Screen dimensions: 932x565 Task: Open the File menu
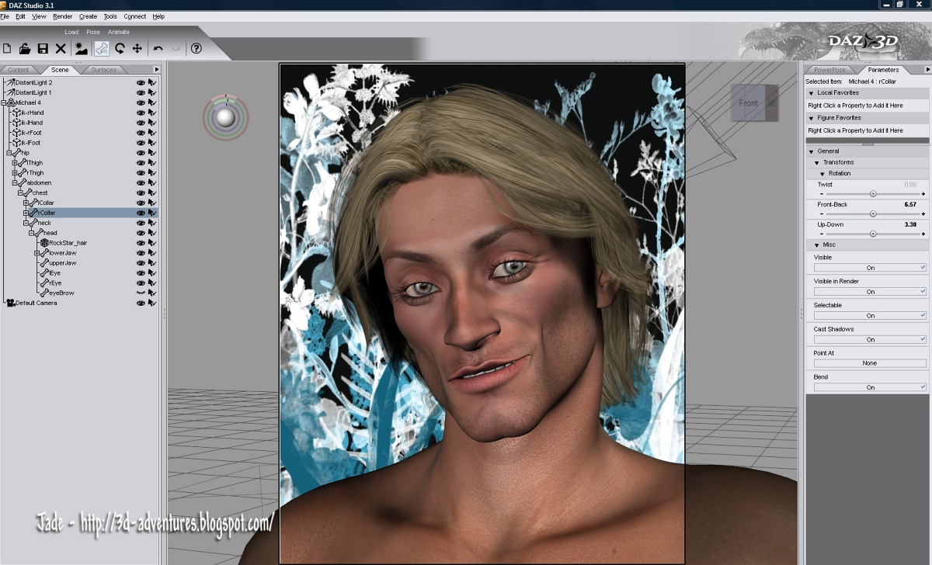5,16
